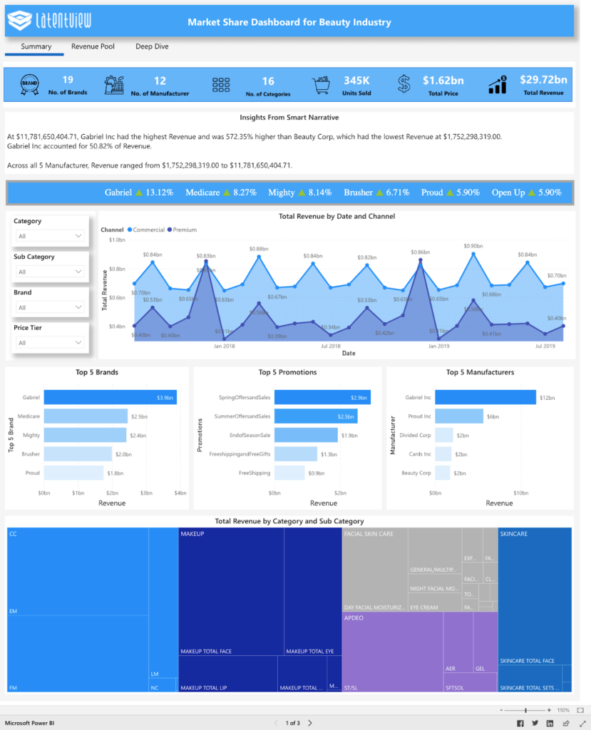Select the Medicare bar in Top 5 Brands
The height and width of the screenshot is (730, 591).
[86, 416]
